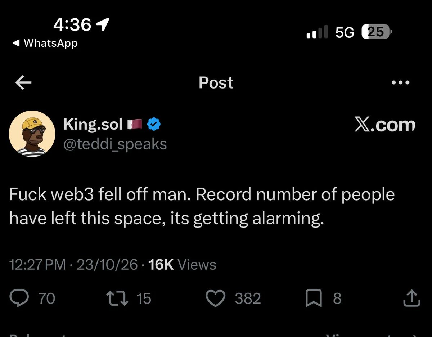Tap the post timestamp 12:27 PM
Image resolution: width=432 pixels, height=337 pixels.
point(38,265)
